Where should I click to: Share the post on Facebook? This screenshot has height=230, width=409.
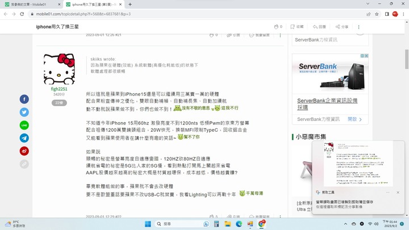click(x=24, y=99)
